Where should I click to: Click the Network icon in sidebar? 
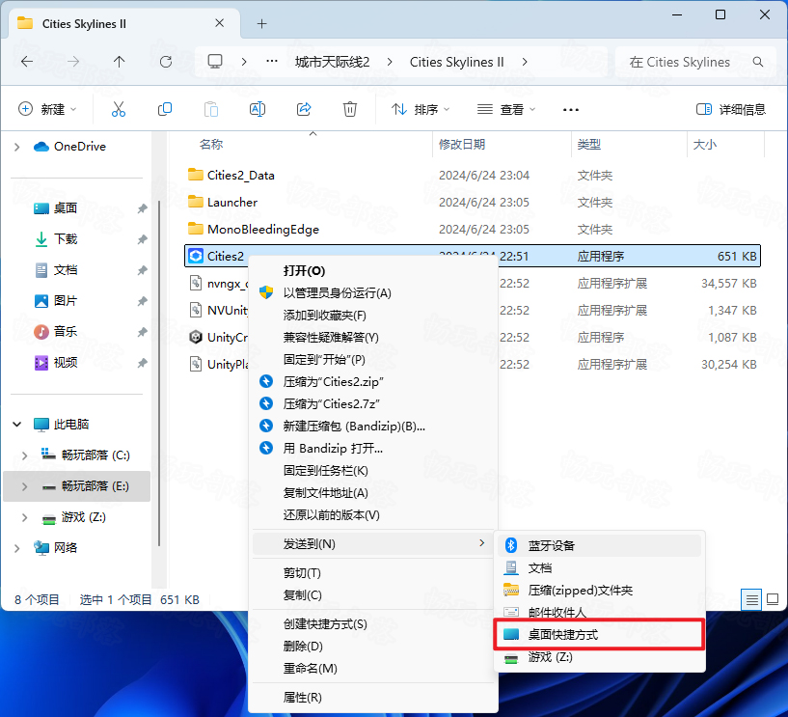point(41,547)
